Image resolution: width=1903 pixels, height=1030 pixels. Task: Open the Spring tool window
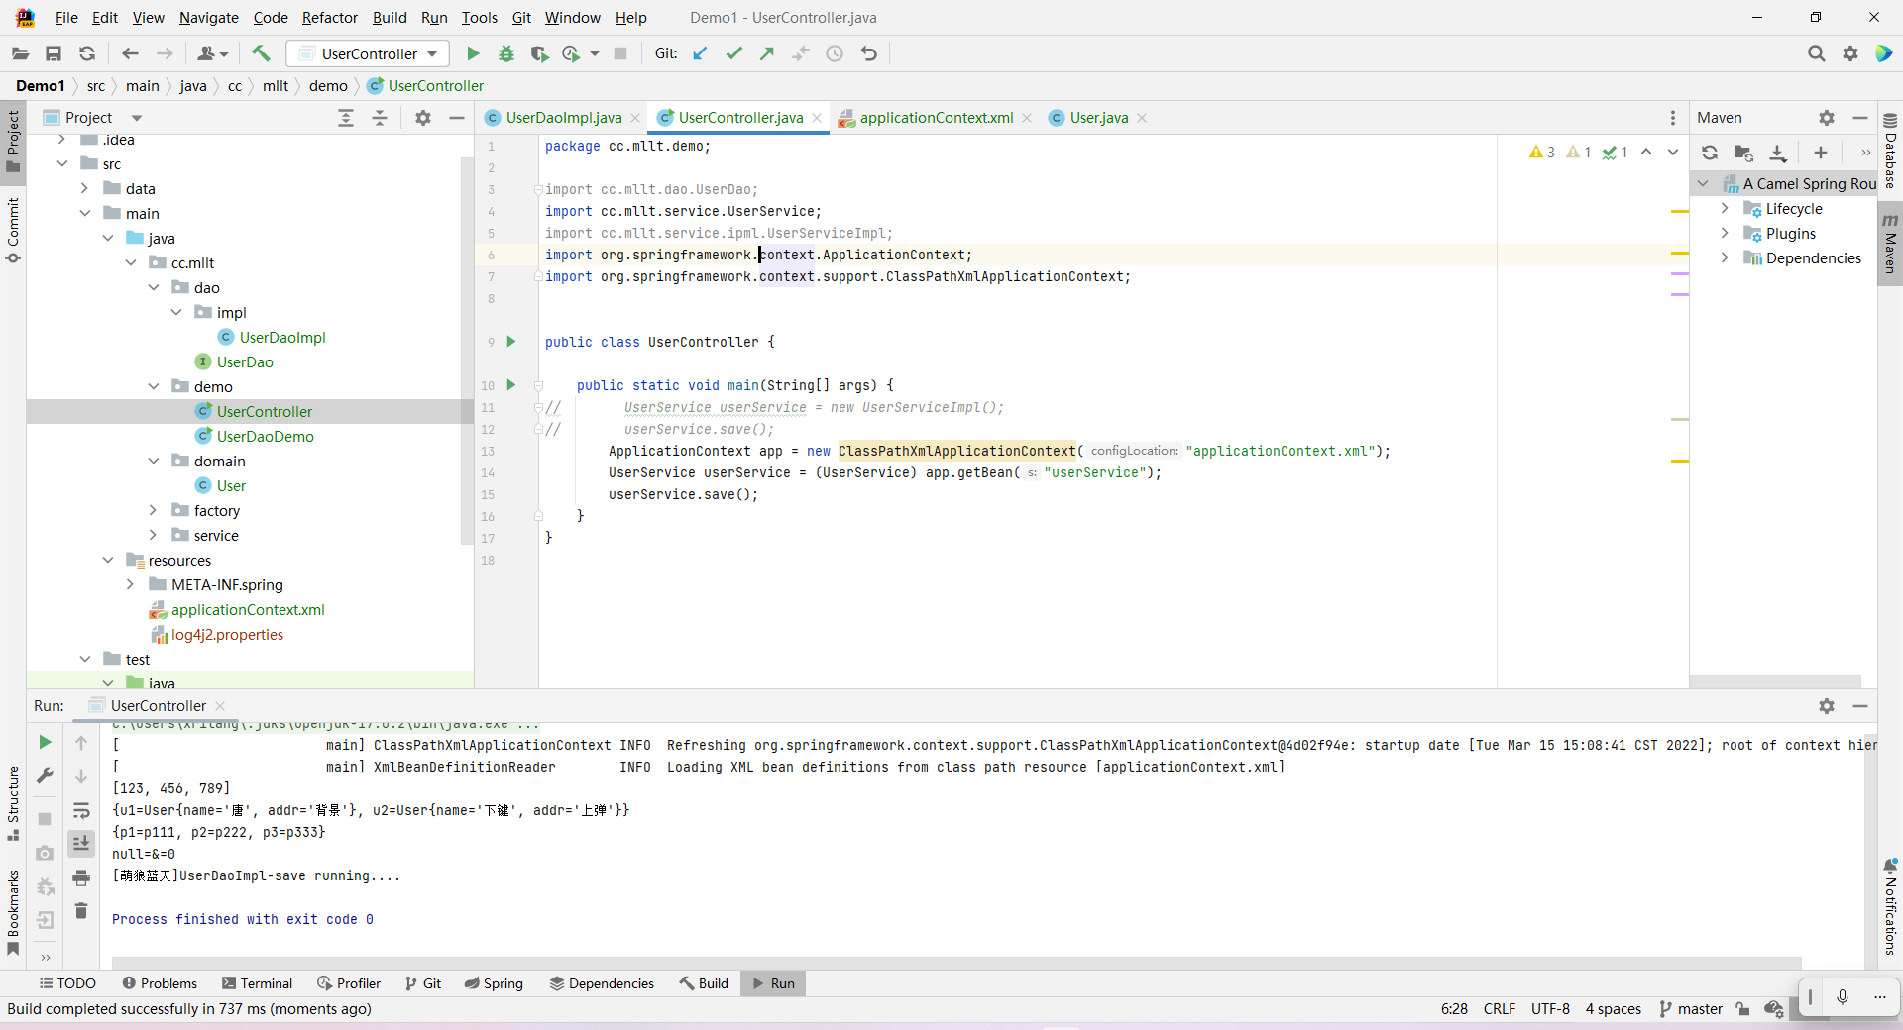(x=494, y=983)
